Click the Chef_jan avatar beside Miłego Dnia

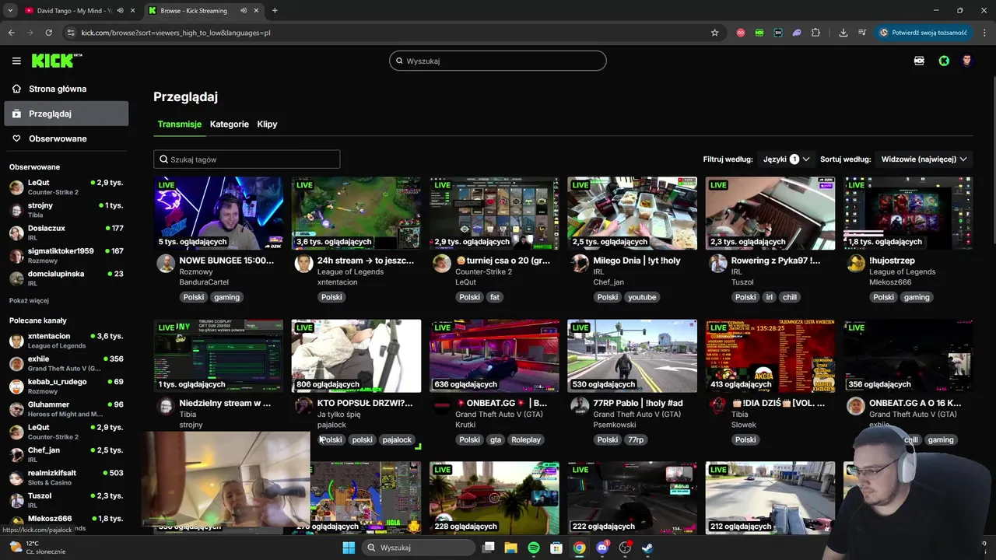pos(580,263)
